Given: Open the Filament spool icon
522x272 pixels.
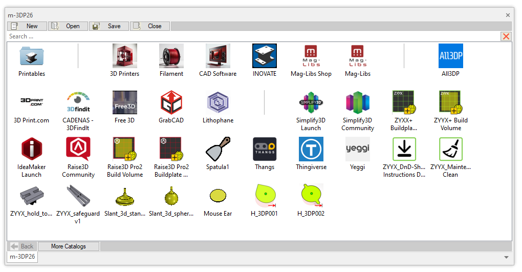Looking at the screenshot, I should [171, 56].
